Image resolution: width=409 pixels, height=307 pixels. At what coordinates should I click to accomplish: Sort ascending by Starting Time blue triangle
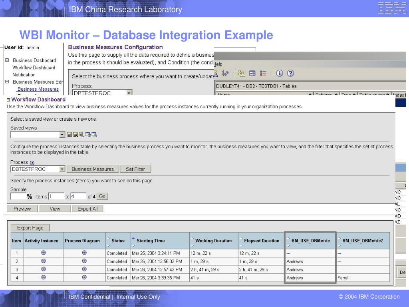(x=133, y=238)
